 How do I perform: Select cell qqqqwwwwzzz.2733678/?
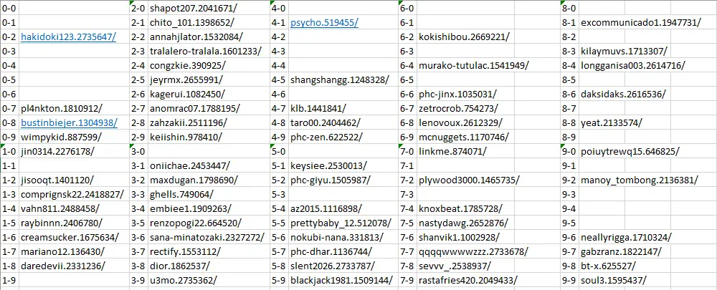tap(473, 251)
